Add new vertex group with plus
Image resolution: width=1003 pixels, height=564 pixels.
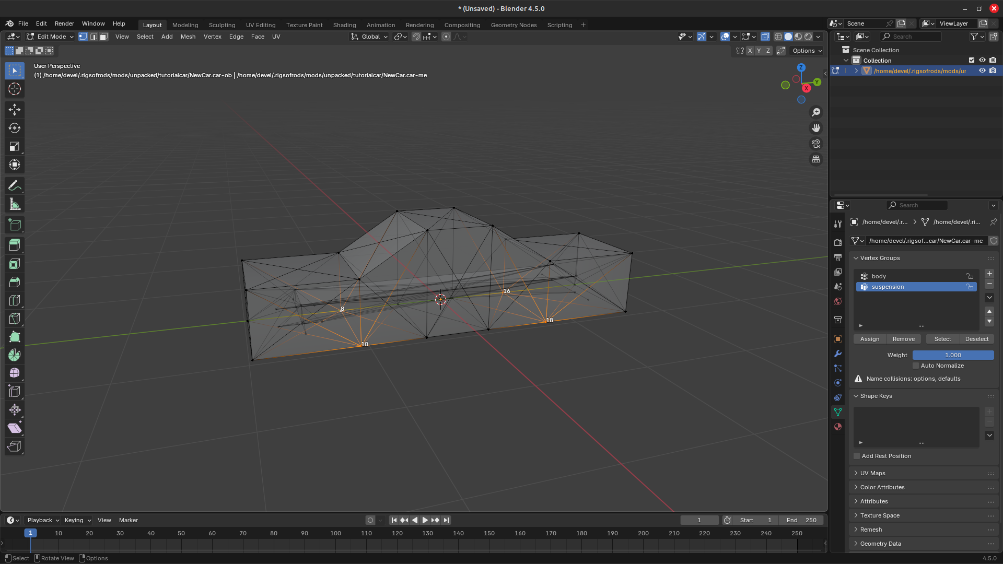989,274
